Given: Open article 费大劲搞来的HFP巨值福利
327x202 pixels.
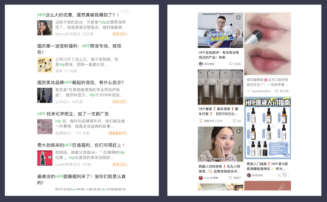Looking at the screenshot, I should (81, 145).
